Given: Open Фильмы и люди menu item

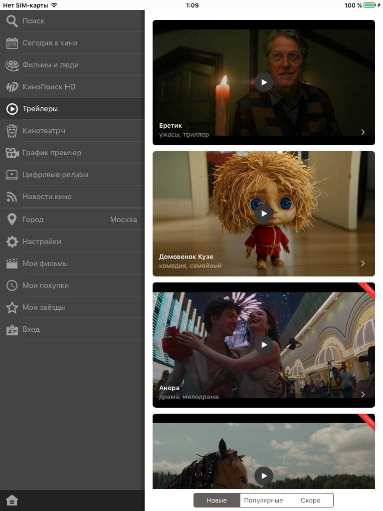Looking at the screenshot, I should tap(72, 65).
